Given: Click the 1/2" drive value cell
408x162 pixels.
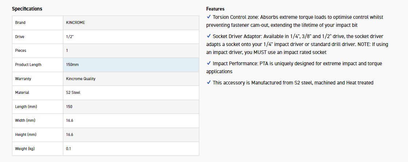Looking at the screenshot, I should click(71, 37).
